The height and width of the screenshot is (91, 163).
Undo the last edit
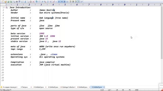(x=36, y=2)
